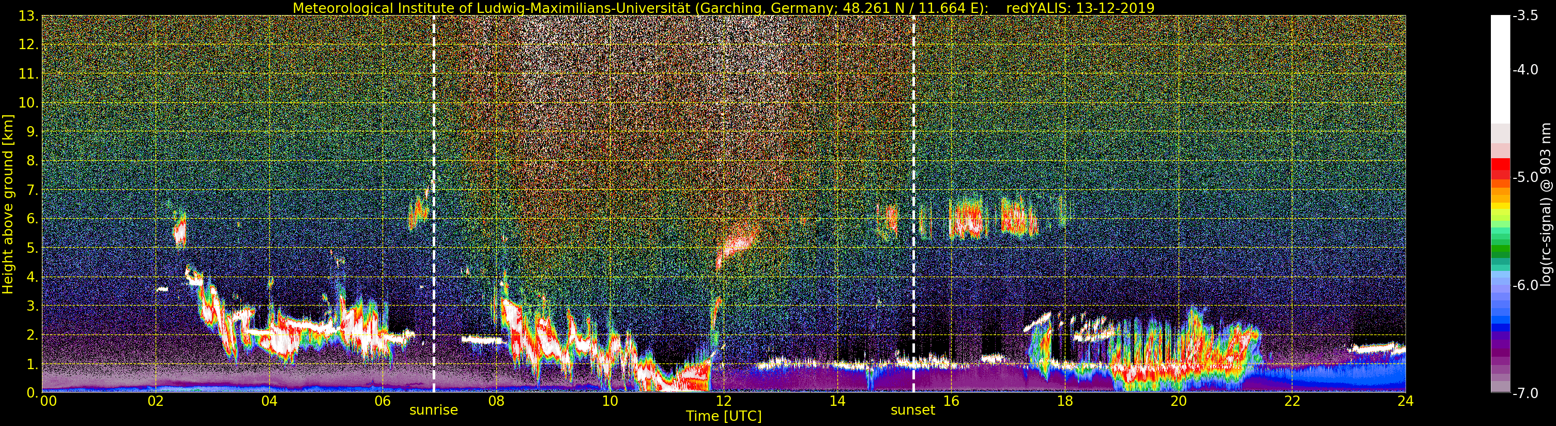
Task: Click the y-axis tick '8.'
Action: pos(32,161)
